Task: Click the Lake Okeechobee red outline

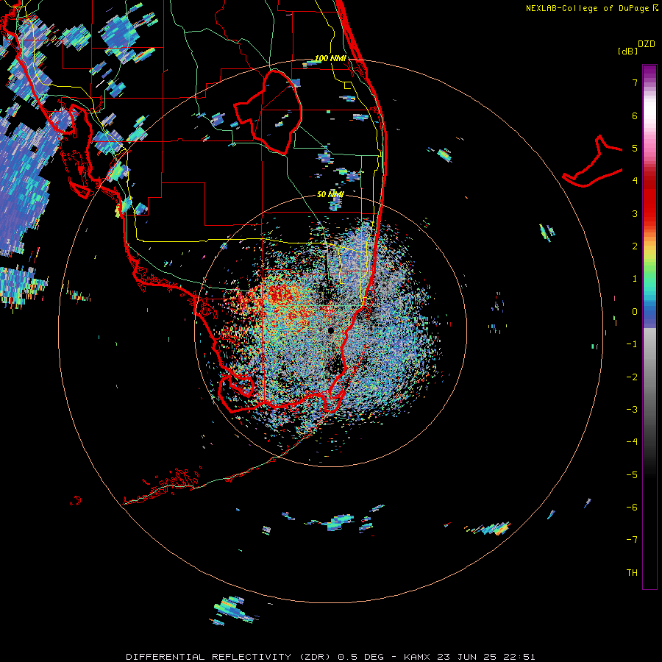Action: pyautogui.click(x=268, y=113)
